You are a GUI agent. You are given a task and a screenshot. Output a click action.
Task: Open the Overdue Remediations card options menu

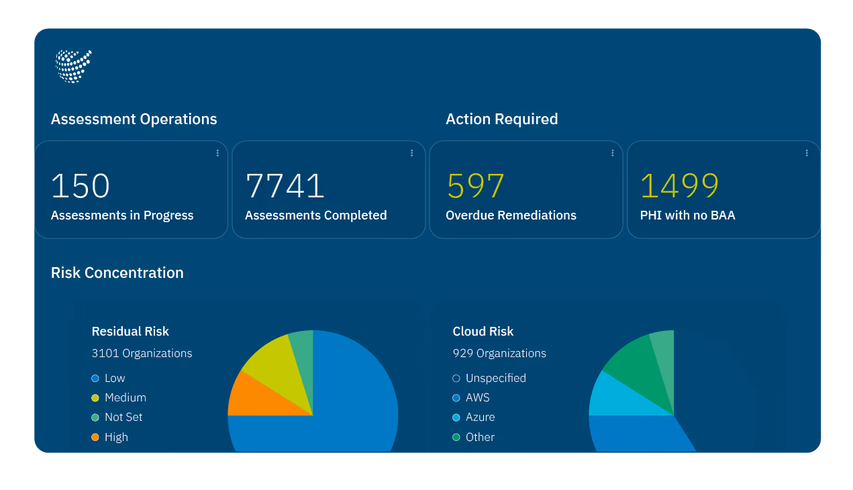(x=612, y=153)
